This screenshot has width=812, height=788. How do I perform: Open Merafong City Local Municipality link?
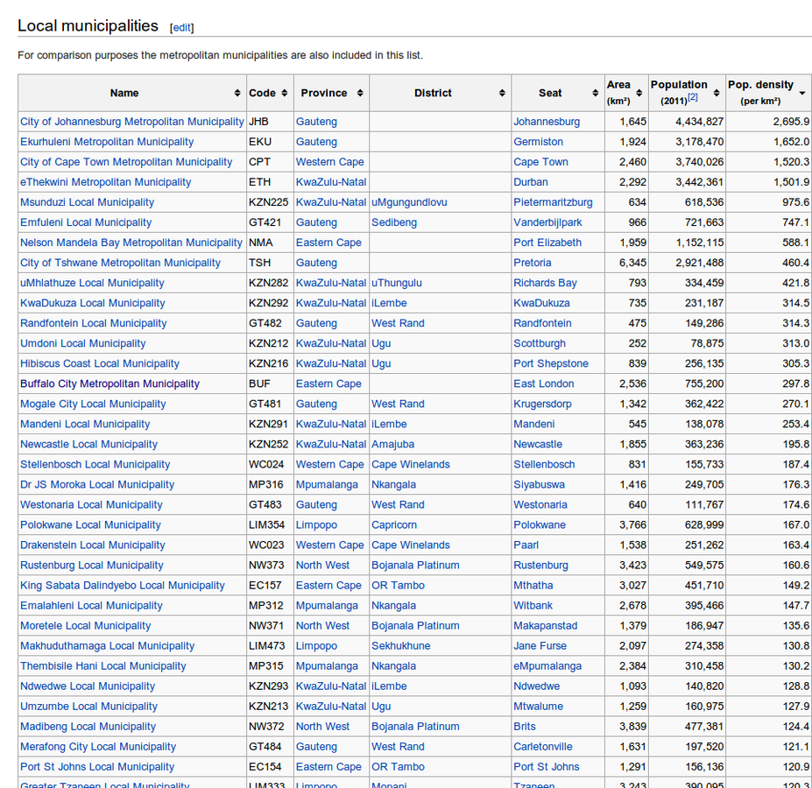point(98,747)
